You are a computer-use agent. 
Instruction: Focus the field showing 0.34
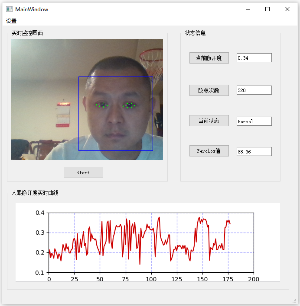pyautogui.click(x=254, y=58)
